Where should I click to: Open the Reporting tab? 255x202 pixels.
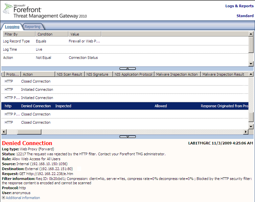tap(32, 27)
